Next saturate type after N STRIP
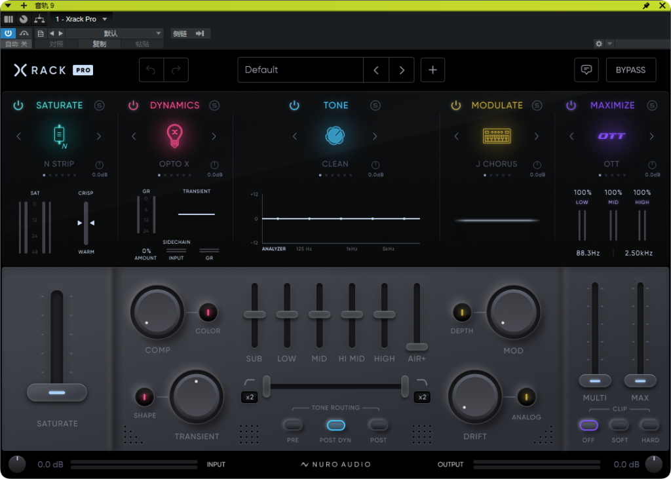 (x=99, y=136)
